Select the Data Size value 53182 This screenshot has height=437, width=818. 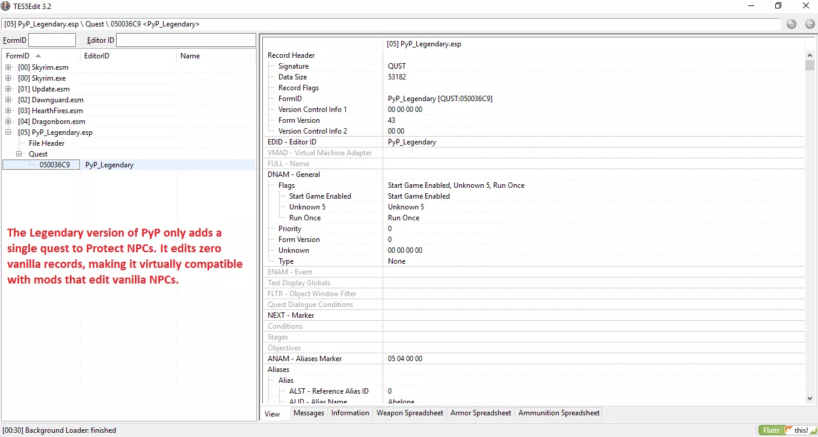(x=397, y=77)
